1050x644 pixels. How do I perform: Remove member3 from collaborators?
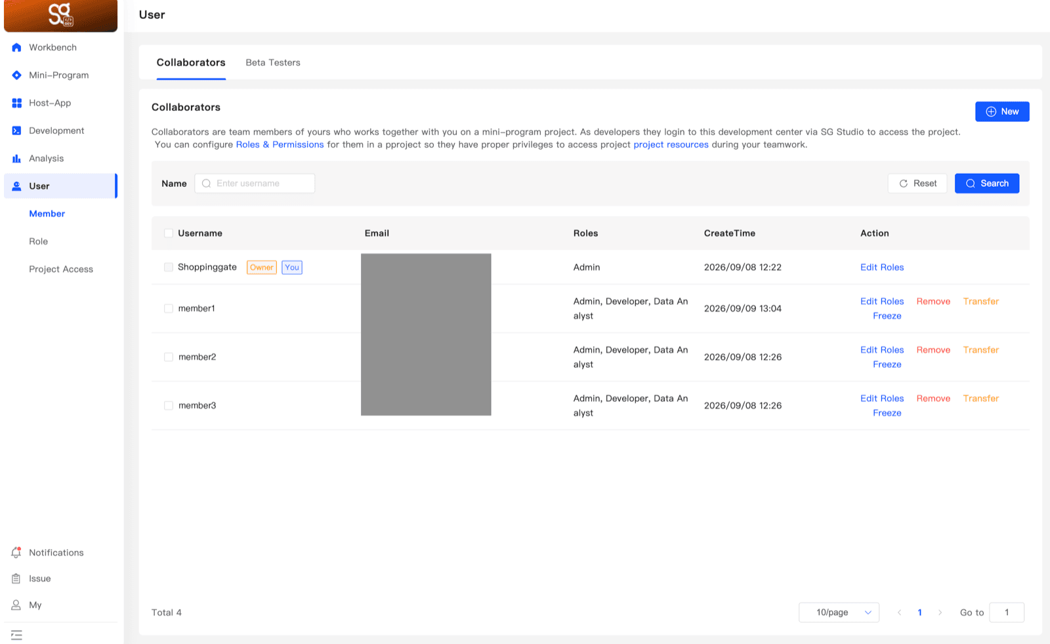click(933, 398)
